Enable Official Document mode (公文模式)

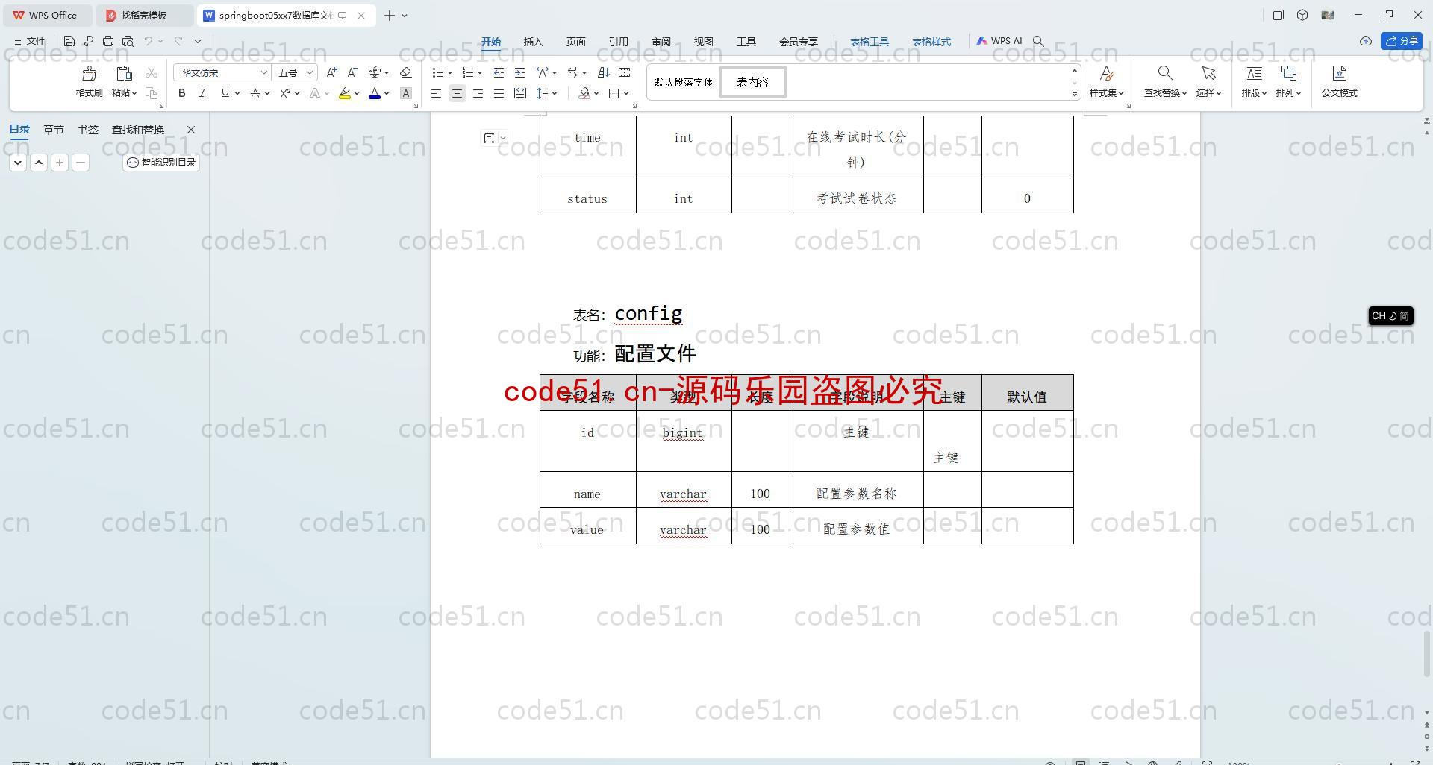click(x=1339, y=81)
